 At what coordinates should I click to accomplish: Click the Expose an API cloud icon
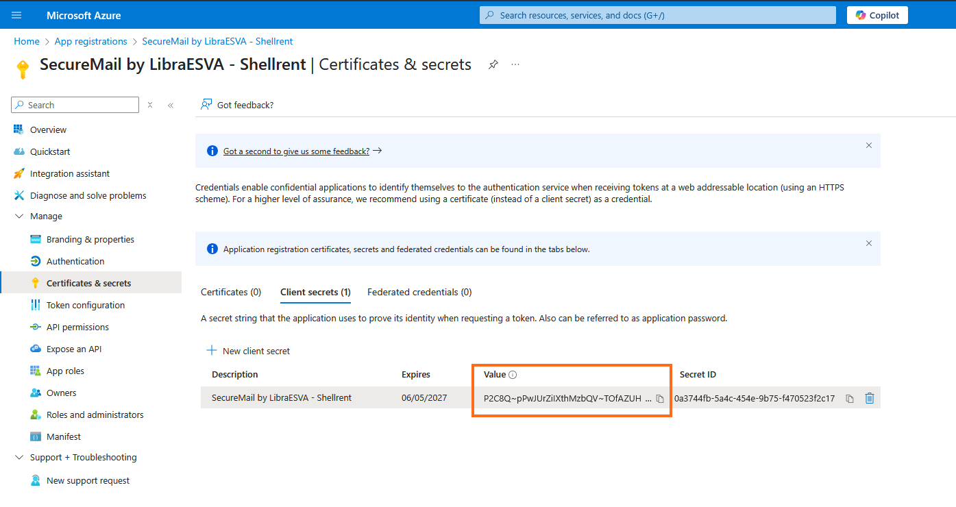point(35,349)
